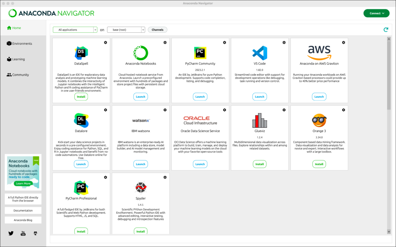
Task: Open Oracle Data Science Service settings gear
Action: [225, 110]
